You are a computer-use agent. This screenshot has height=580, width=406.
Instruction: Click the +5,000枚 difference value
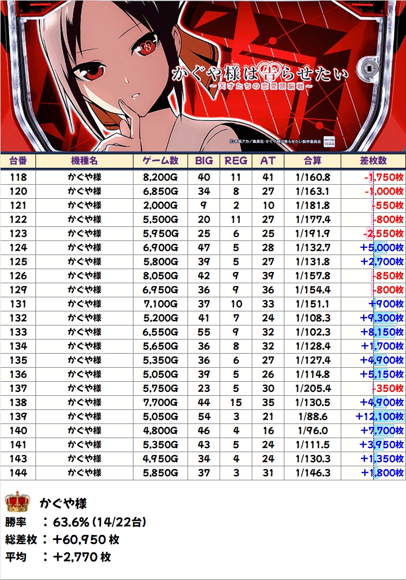382,247
